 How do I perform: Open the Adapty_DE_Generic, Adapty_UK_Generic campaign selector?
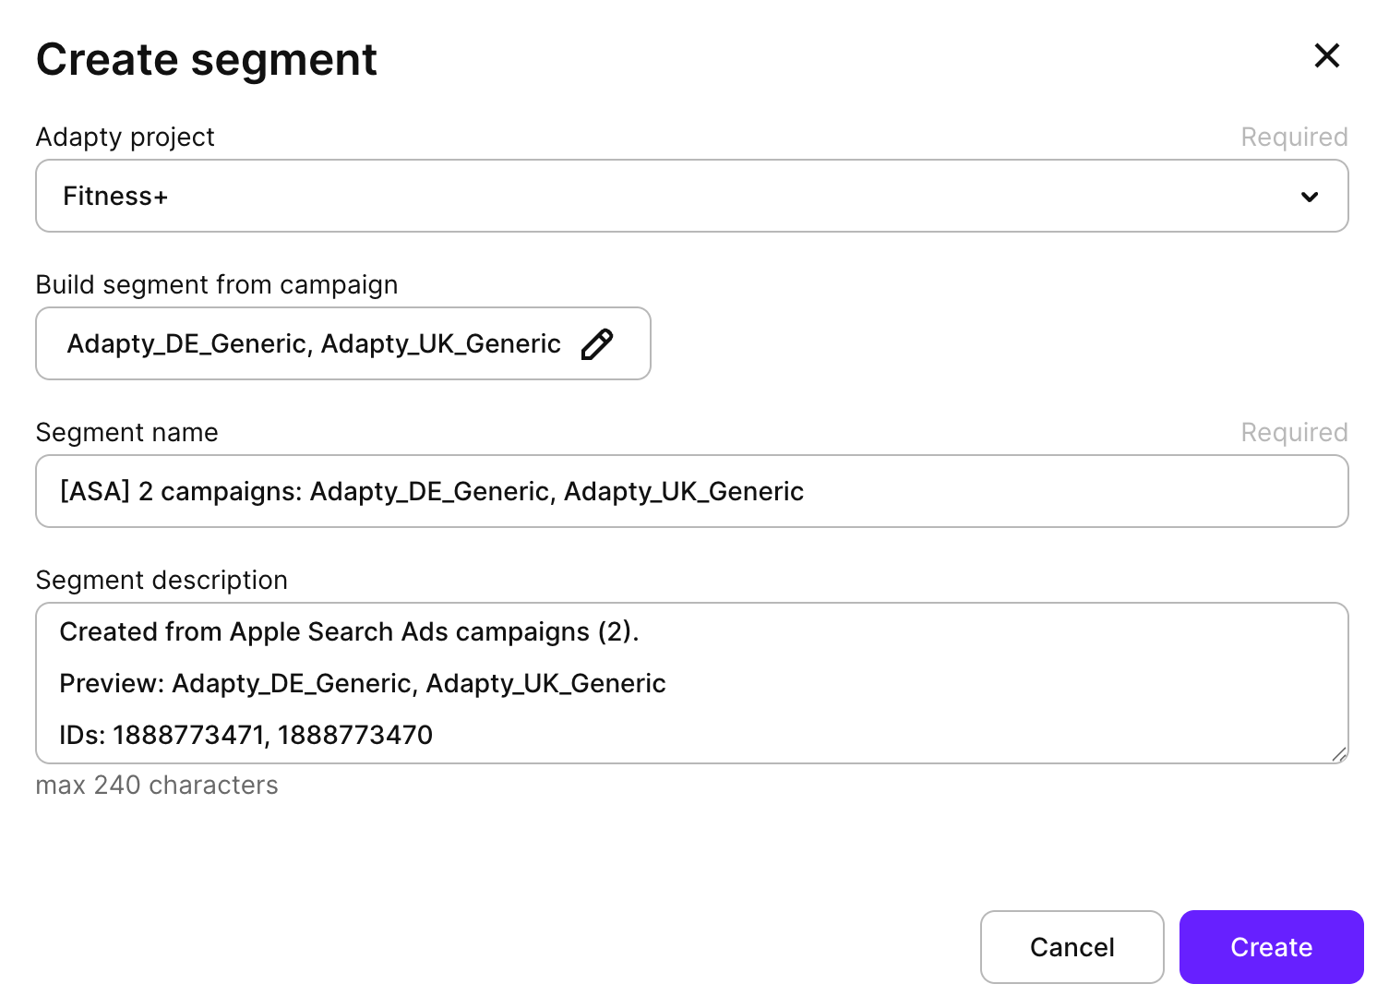point(314,344)
